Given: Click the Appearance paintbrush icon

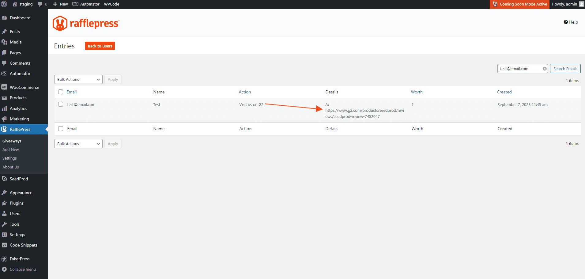Looking at the screenshot, I should pos(4,193).
